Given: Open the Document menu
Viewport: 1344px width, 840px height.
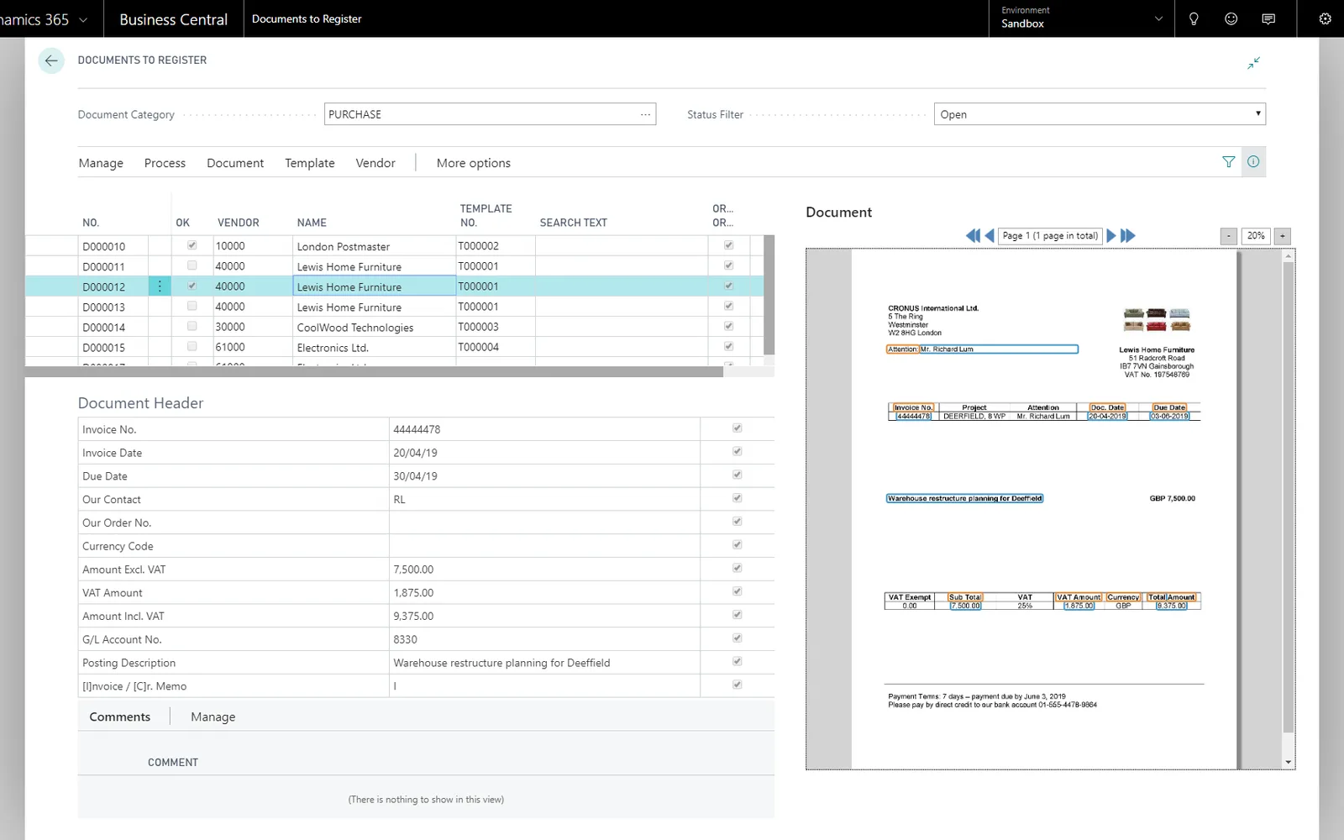Looking at the screenshot, I should pos(235,163).
